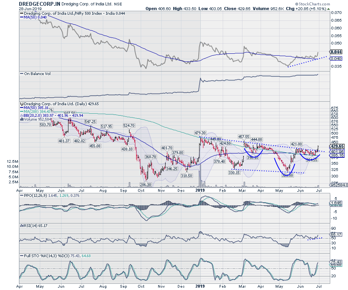Click the volume bars icon in the Volume legend
This screenshot has height=290, width=348.
pyautogui.click(x=22, y=119)
